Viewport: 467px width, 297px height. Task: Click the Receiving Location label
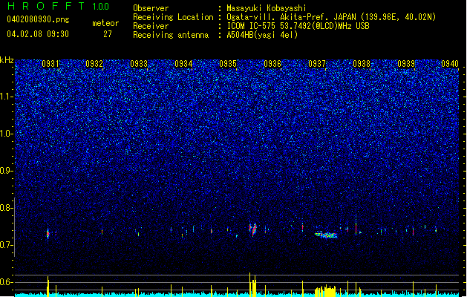pyautogui.click(x=173, y=17)
